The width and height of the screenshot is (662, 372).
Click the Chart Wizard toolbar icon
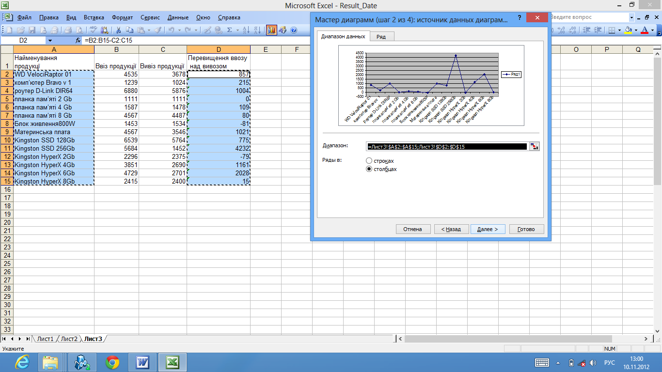[271, 30]
